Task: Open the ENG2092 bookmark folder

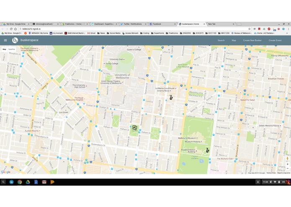Action: coord(185,33)
